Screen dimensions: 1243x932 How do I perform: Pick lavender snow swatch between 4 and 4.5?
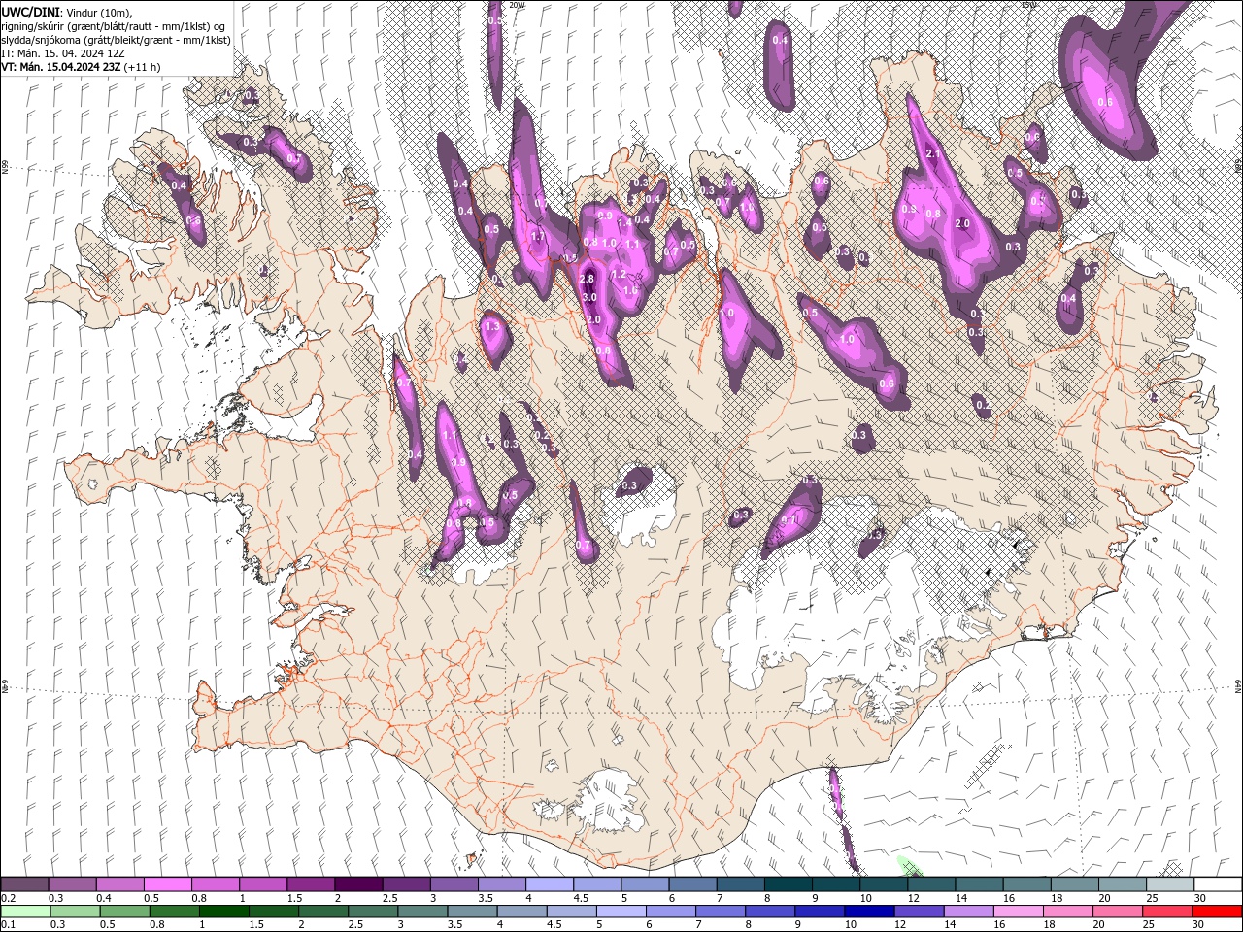click(549, 884)
